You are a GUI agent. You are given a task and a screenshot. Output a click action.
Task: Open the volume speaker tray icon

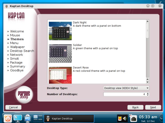(125, 118)
